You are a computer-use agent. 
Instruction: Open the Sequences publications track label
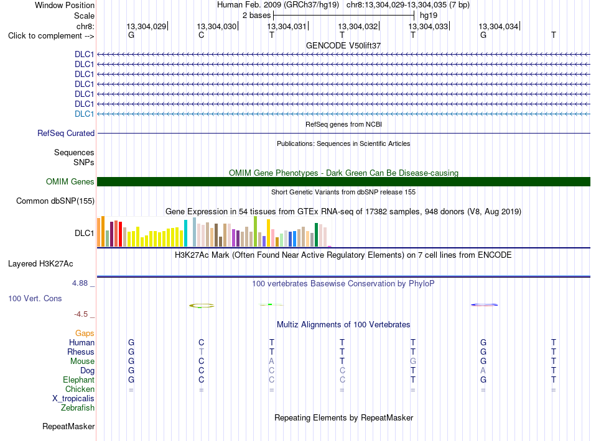pyautogui.click(x=74, y=152)
